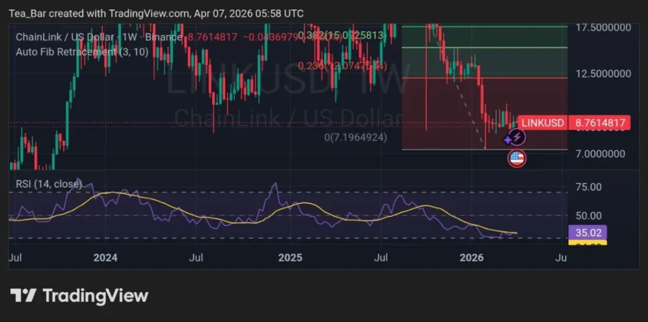Click the LINKUSD price label
The width and height of the screenshot is (648, 322).
coord(542,123)
